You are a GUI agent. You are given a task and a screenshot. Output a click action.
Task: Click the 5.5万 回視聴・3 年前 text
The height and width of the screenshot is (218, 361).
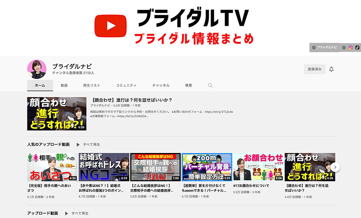point(247,192)
